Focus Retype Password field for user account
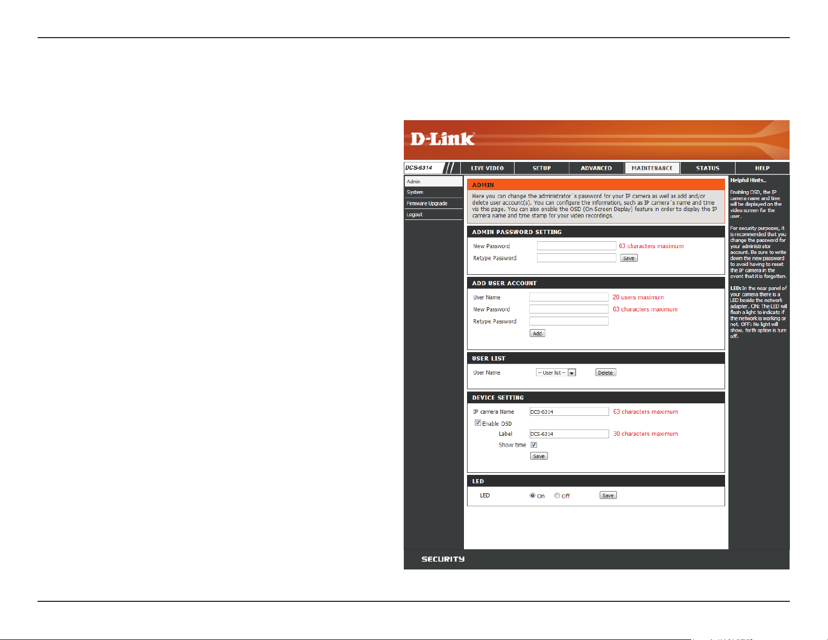Screen dimensions: 828x640 tap(569, 321)
